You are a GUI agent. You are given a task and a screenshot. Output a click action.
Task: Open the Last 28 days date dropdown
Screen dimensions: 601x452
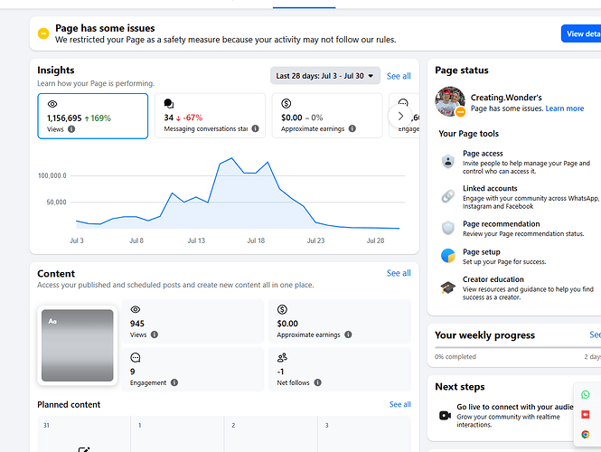click(x=325, y=76)
